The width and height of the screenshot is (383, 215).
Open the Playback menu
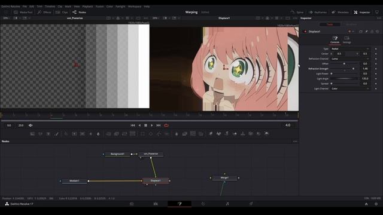[87, 7]
